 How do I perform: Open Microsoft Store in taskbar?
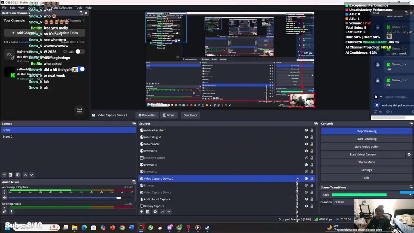pos(93,228)
